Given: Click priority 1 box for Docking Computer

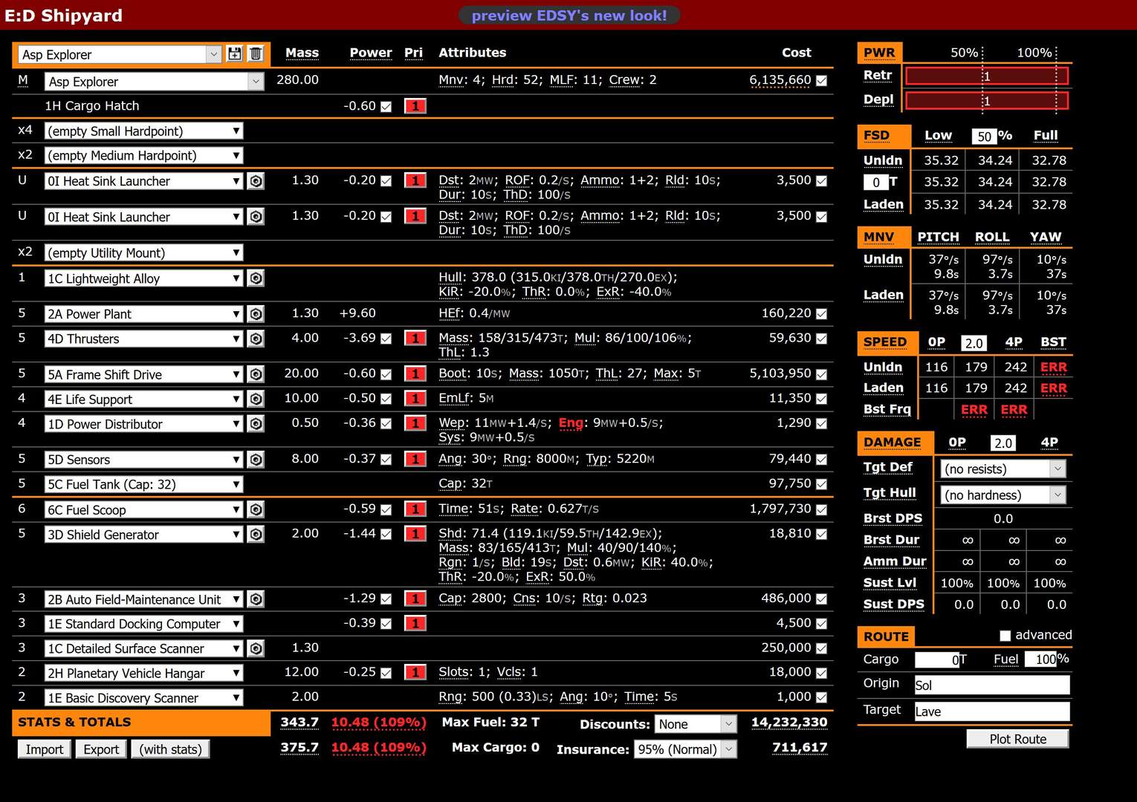Looking at the screenshot, I should point(415,624).
